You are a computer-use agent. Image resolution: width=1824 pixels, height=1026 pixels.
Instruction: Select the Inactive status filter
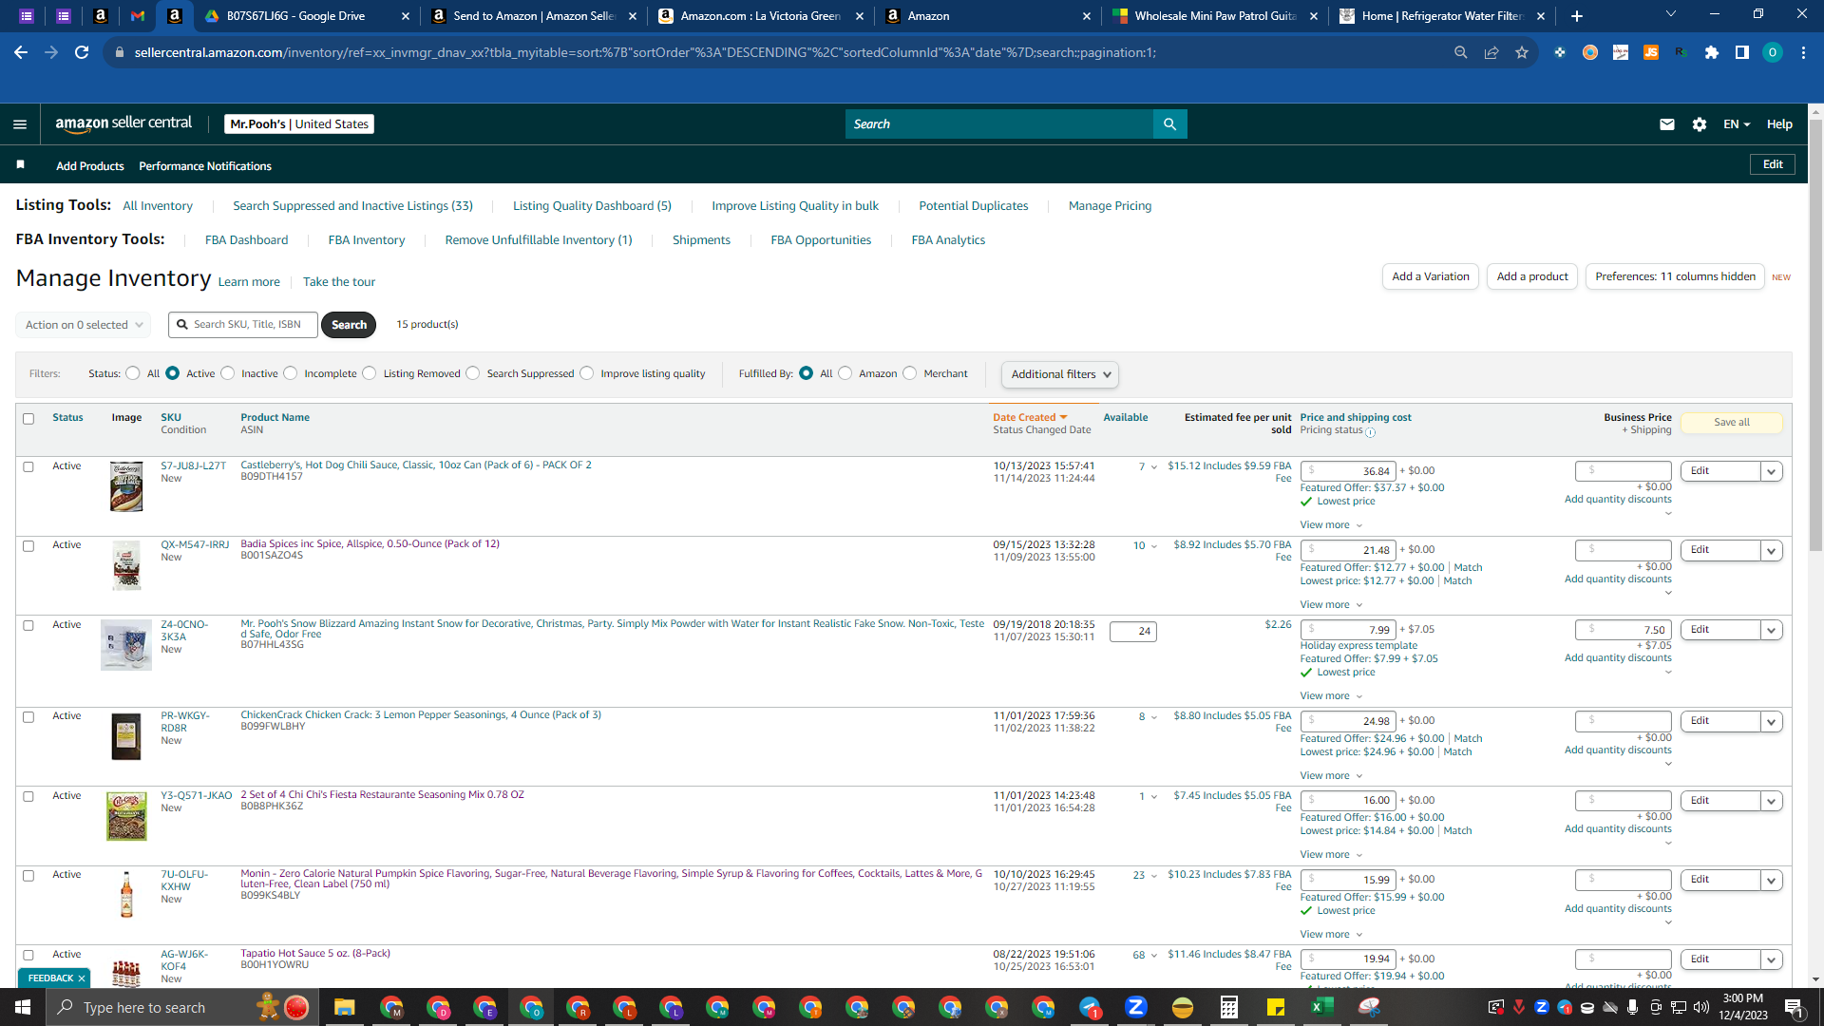point(227,373)
